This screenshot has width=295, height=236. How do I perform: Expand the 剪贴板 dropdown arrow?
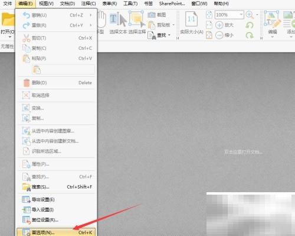tap(173, 25)
